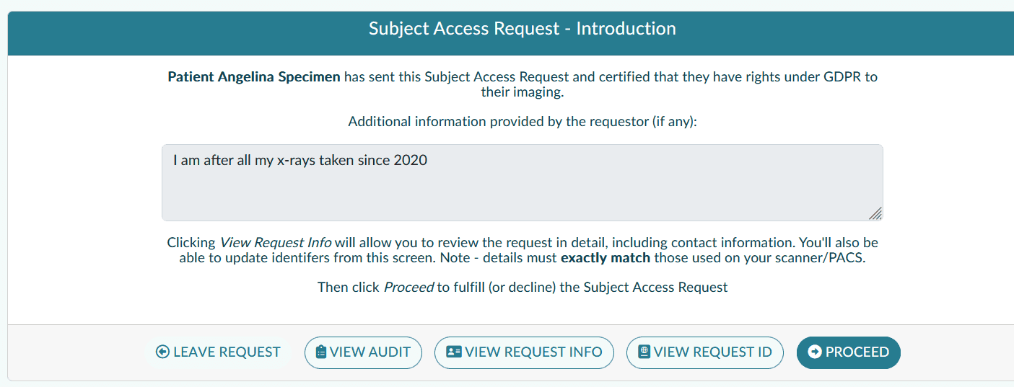Click the 'Additional information provided by the requestor' label
Viewport: 1014px width, 387px height.
tap(522, 121)
